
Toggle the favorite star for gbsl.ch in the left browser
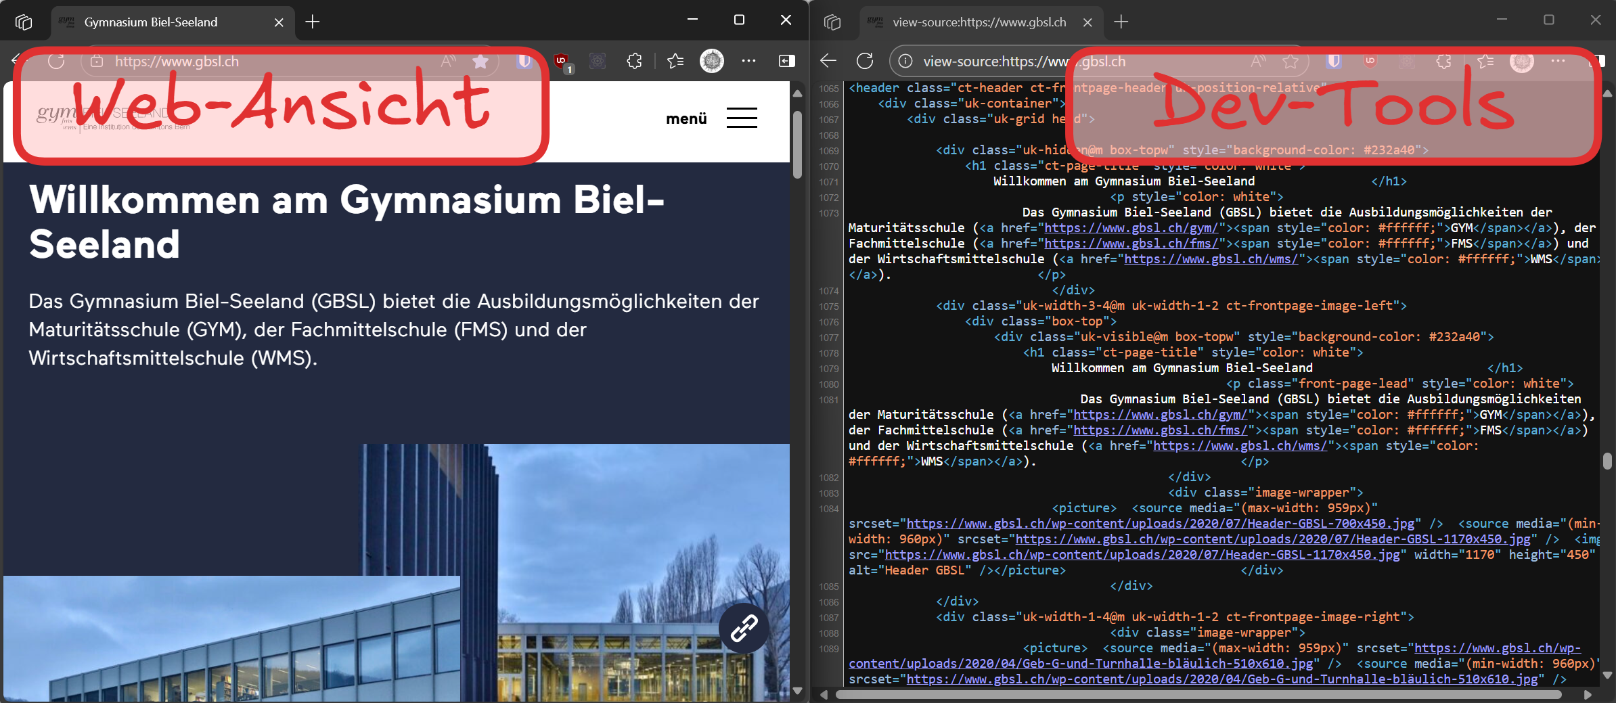pyautogui.click(x=480, y=62)
